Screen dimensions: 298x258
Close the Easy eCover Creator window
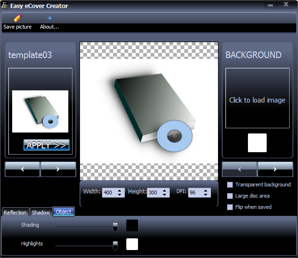[286, 5]
